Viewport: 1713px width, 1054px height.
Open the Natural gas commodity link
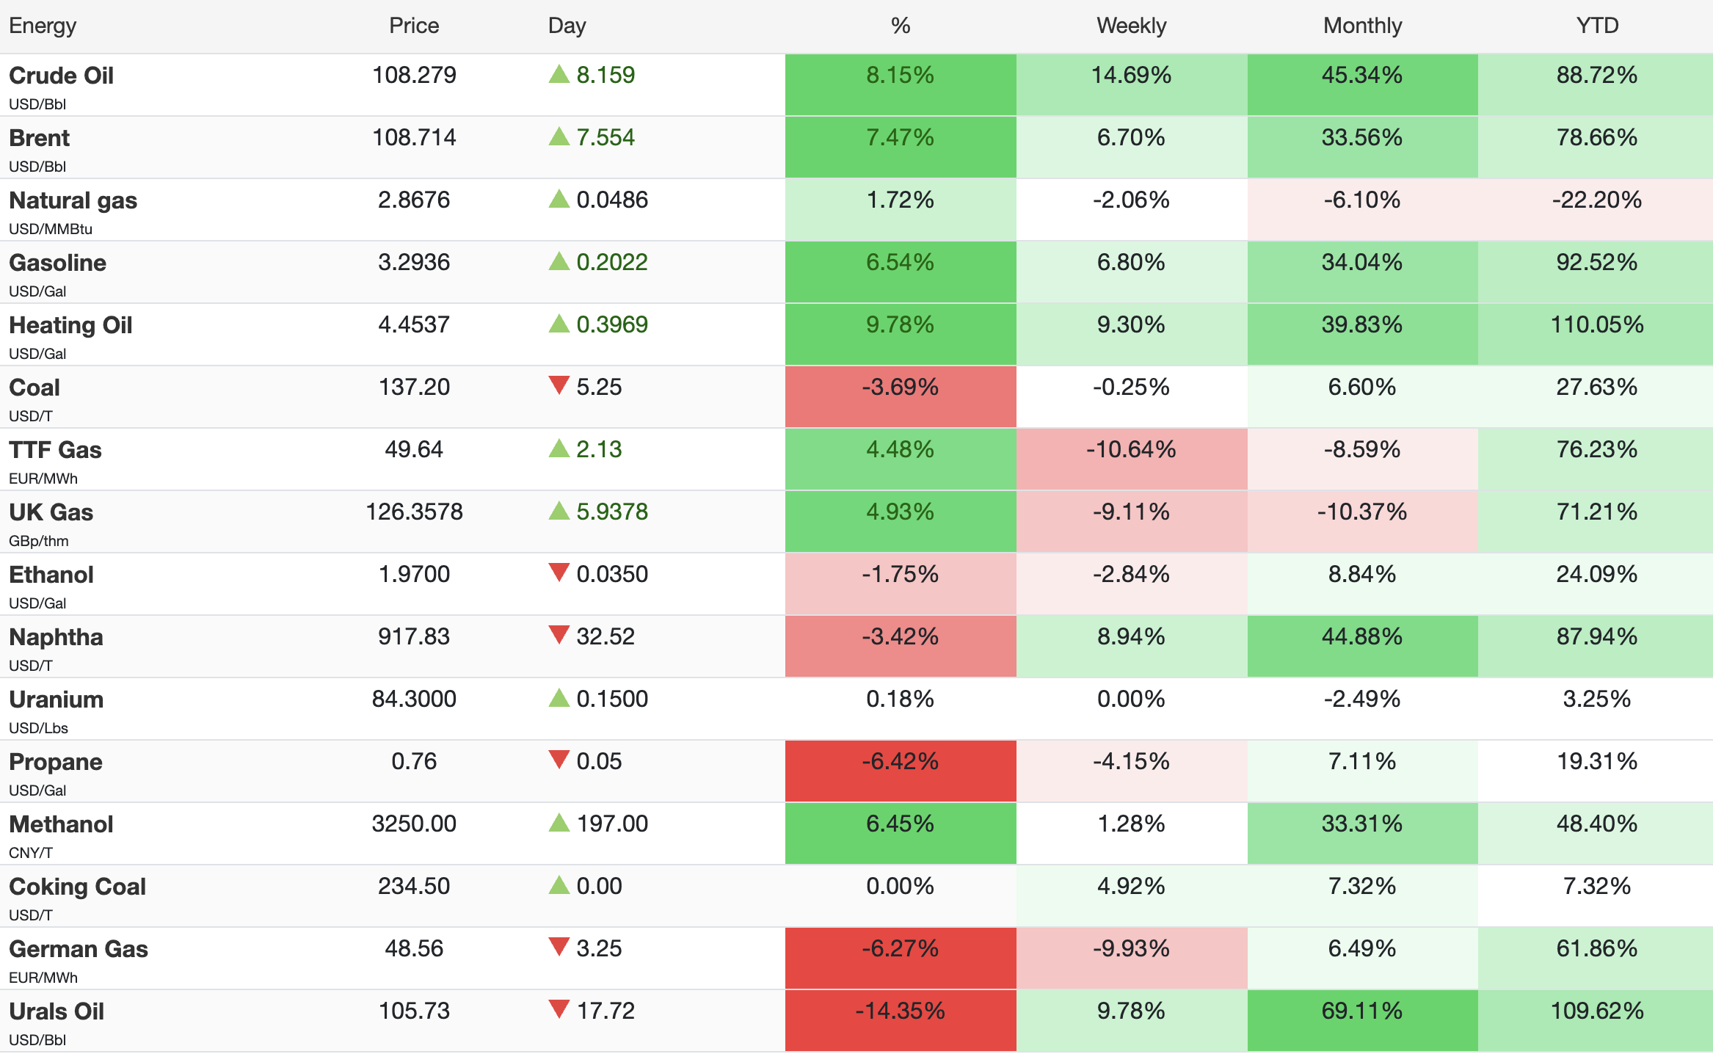click(73, 200)
